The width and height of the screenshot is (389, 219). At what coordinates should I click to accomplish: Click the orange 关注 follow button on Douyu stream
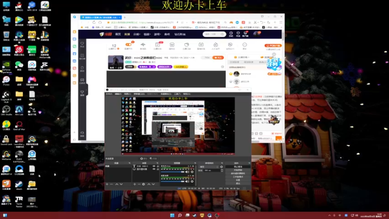pyautogui.click(x=218, y=57)
